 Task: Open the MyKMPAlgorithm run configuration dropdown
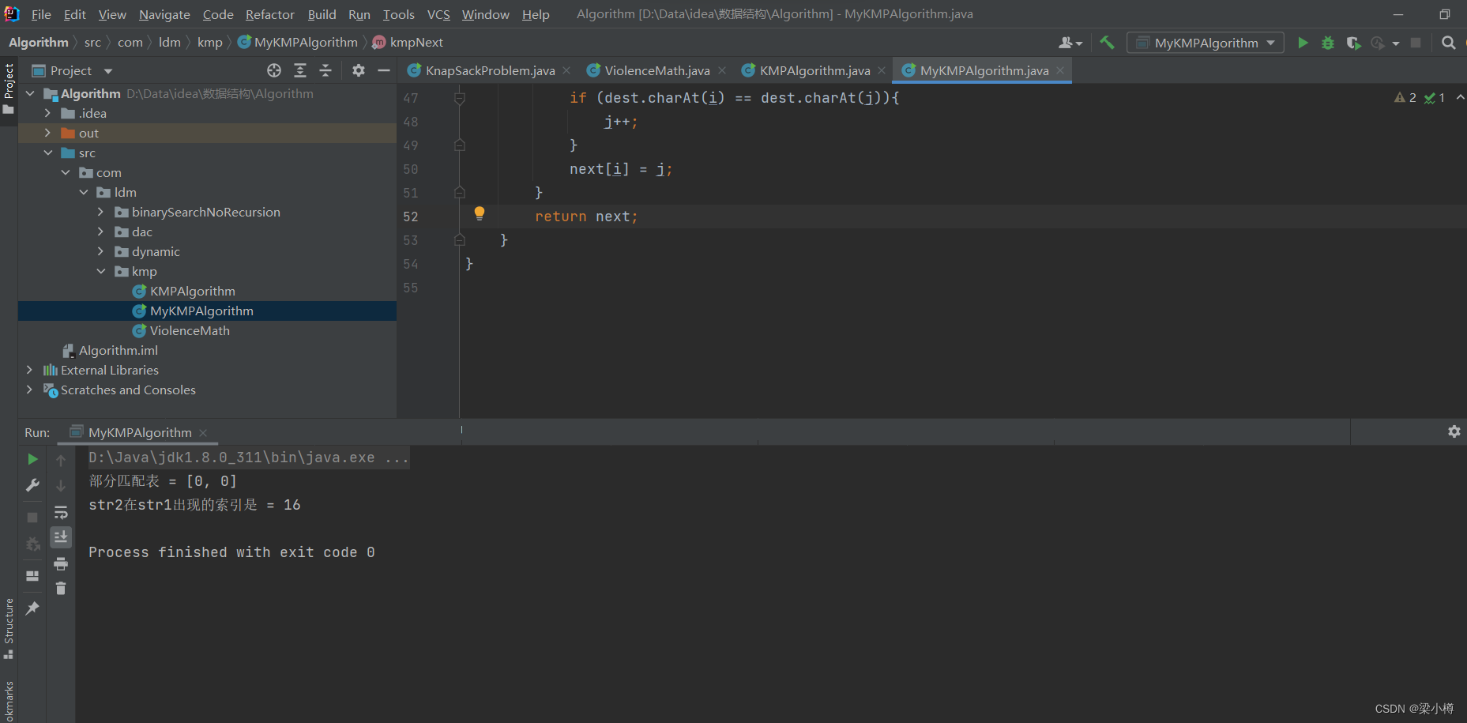pyautogui.click(x=1206, y=43)
